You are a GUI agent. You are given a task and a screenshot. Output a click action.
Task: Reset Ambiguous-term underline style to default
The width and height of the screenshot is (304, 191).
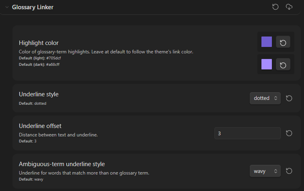click(289, 171)
